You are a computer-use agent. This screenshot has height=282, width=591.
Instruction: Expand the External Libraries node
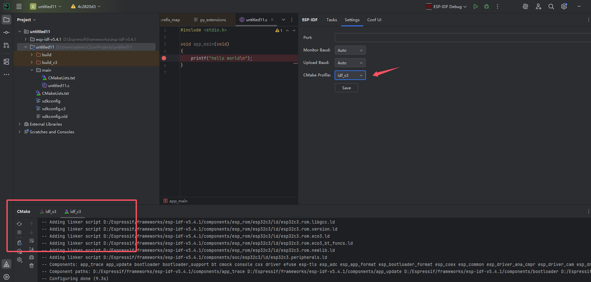[20, 124]
